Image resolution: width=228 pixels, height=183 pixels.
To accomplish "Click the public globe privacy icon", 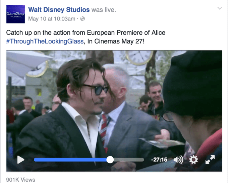I will coord(82,19).
